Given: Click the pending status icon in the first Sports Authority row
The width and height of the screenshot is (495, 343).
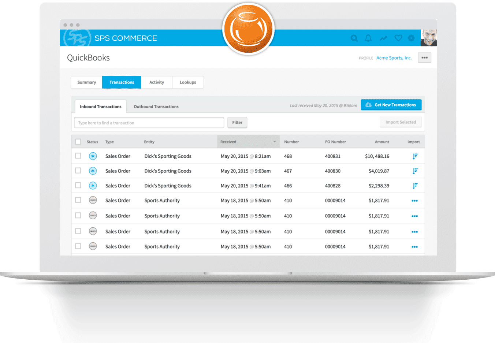Looking at the screenshot, I should (93, 200).
